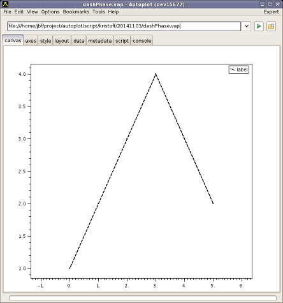Image resolution: width=283 pixels, height=303 pixels.
Task: Switch to the metadata tab
Action: 99,41
